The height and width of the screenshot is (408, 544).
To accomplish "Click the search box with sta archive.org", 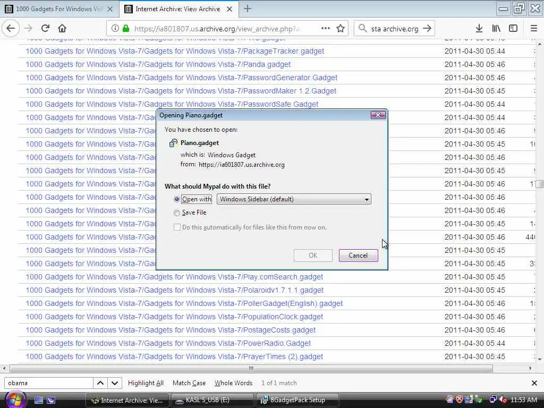I will point(395,29).
